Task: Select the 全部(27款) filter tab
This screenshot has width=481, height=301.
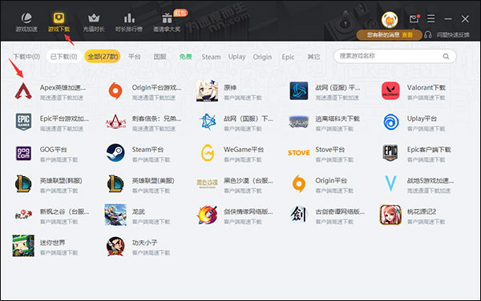Action: 103,57
